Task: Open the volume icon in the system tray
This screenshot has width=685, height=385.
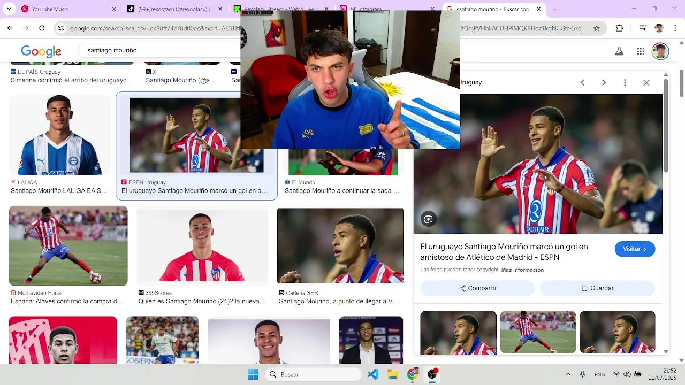Action: (627, 374)
